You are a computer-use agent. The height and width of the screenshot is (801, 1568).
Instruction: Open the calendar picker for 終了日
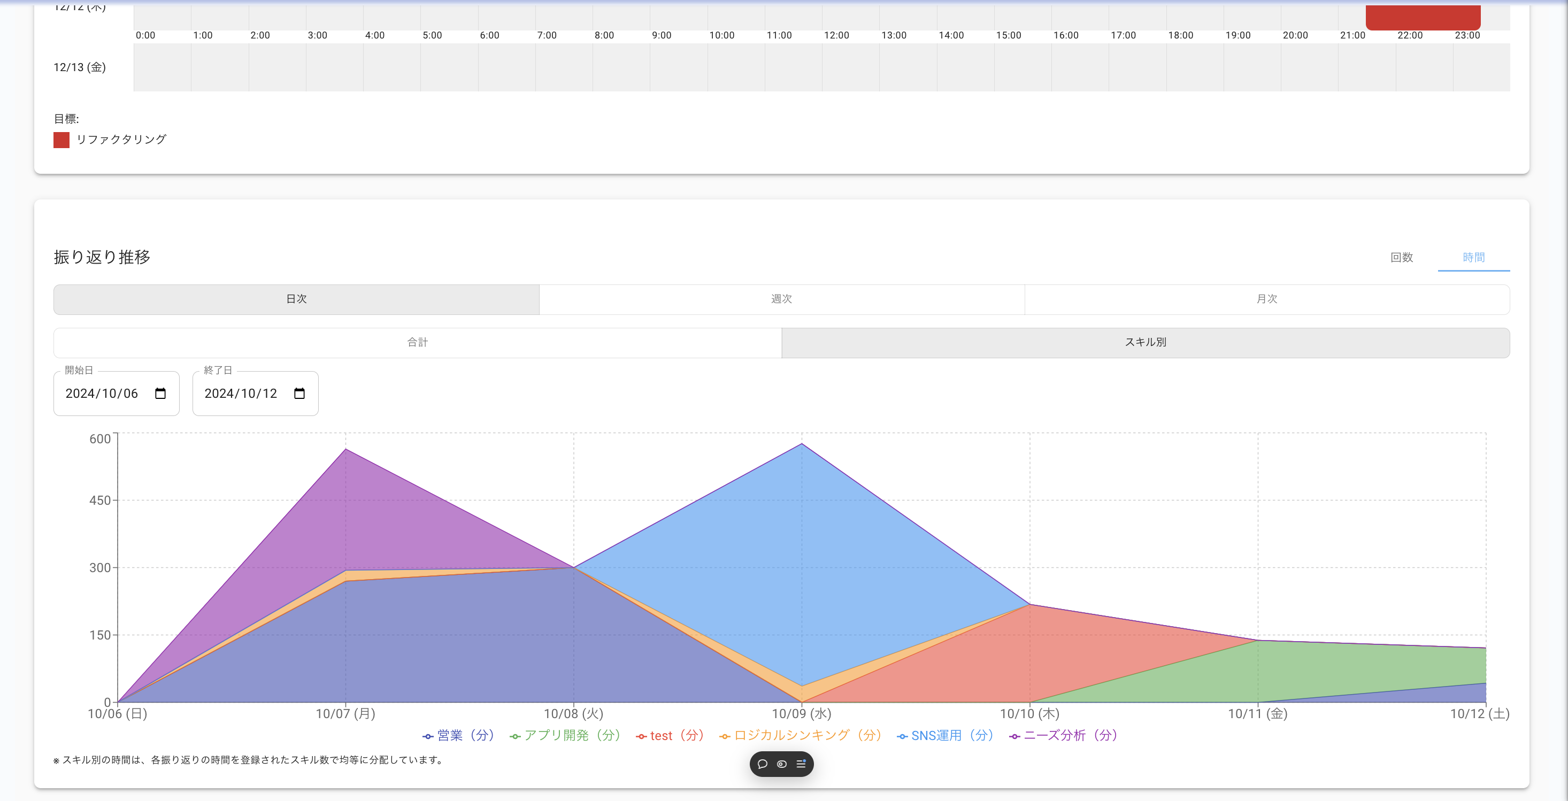[299, 394]
